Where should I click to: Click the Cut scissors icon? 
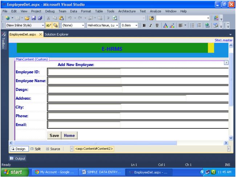[x=48, y=18]
